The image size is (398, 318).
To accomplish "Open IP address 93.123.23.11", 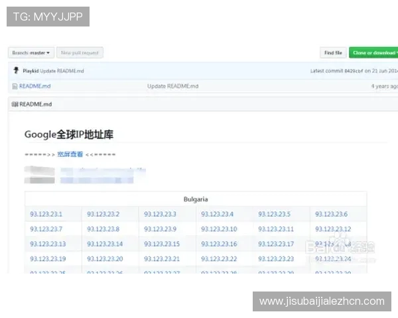I will tap(276, 229).
